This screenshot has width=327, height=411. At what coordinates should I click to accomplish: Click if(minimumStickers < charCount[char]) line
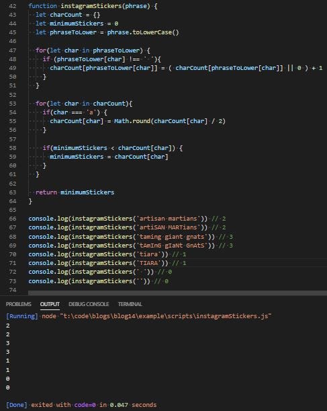click(x=113, y=148)
